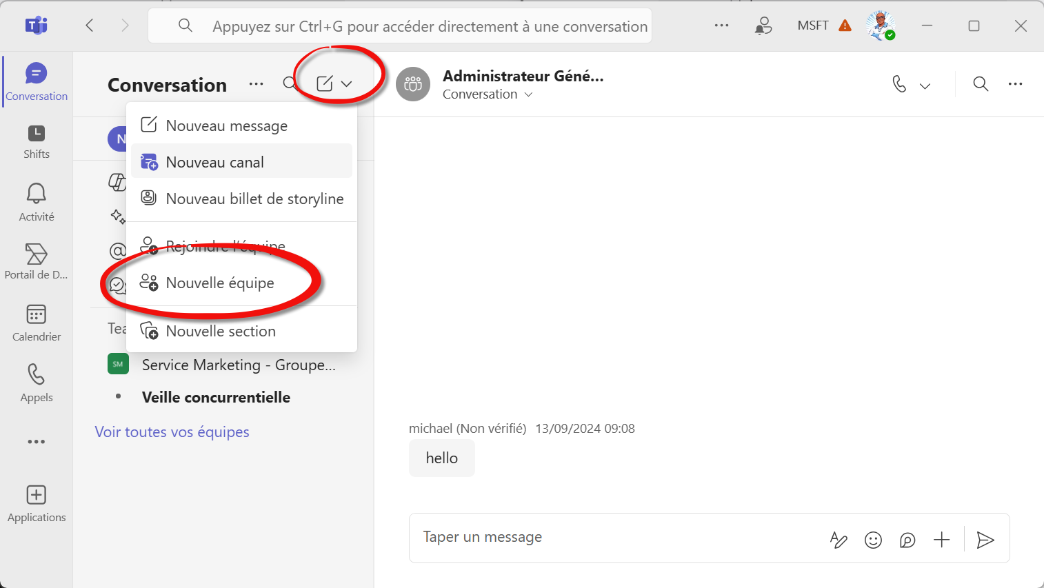
Task: Expand the call options dropdown arrow
Action: tap(925, 85)
